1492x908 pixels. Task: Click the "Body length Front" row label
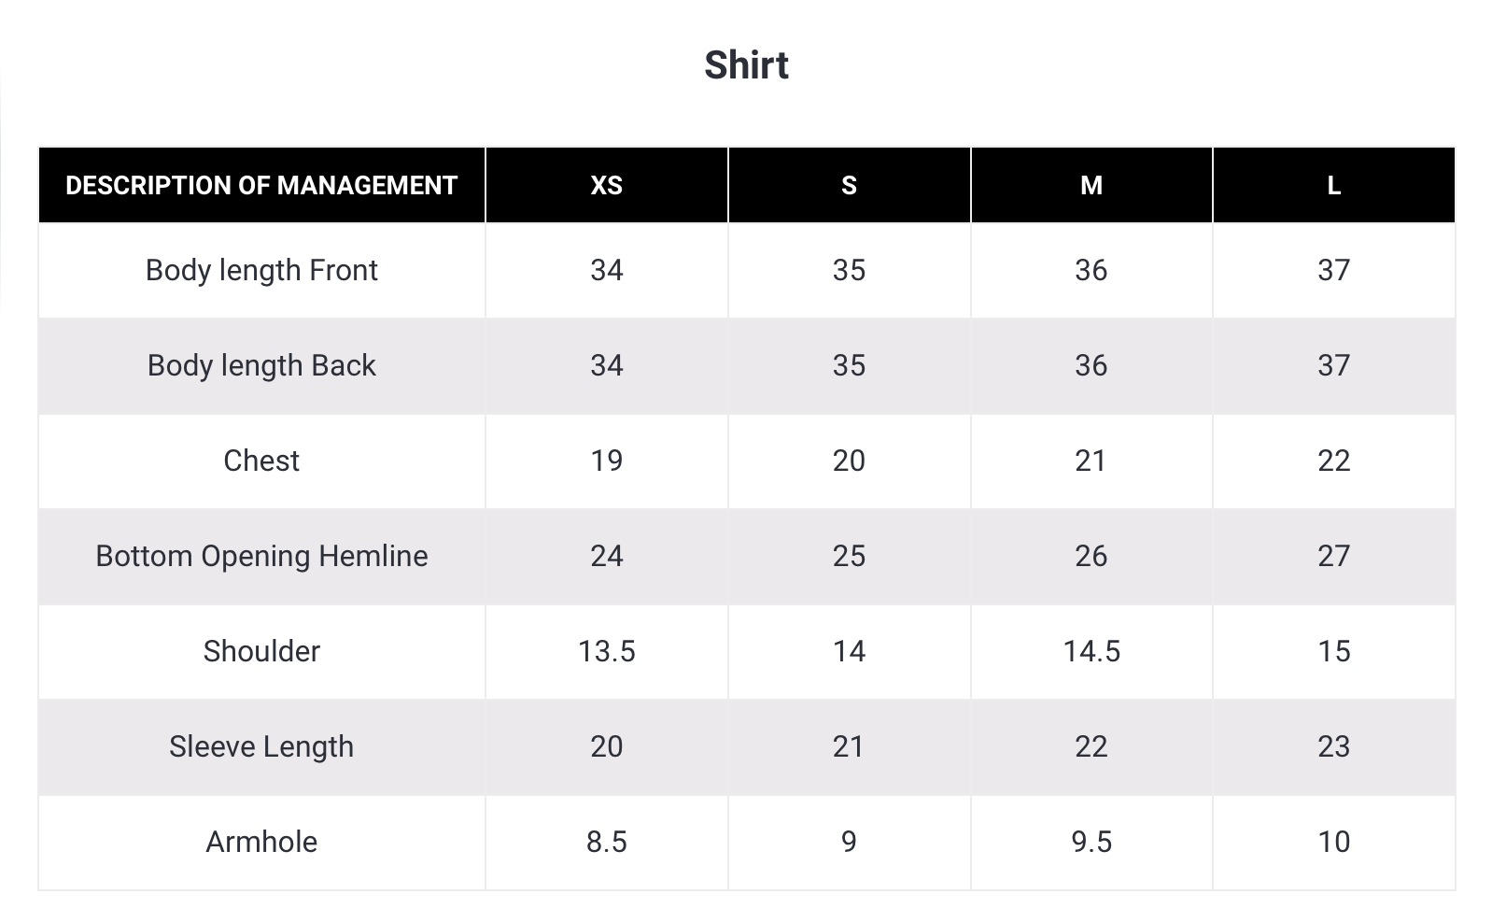click(x=261, y=270)
